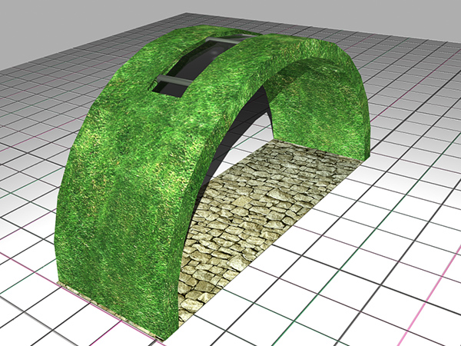Select the right end face of the arch
Screen dimensions: 461x346
[323, 115]
